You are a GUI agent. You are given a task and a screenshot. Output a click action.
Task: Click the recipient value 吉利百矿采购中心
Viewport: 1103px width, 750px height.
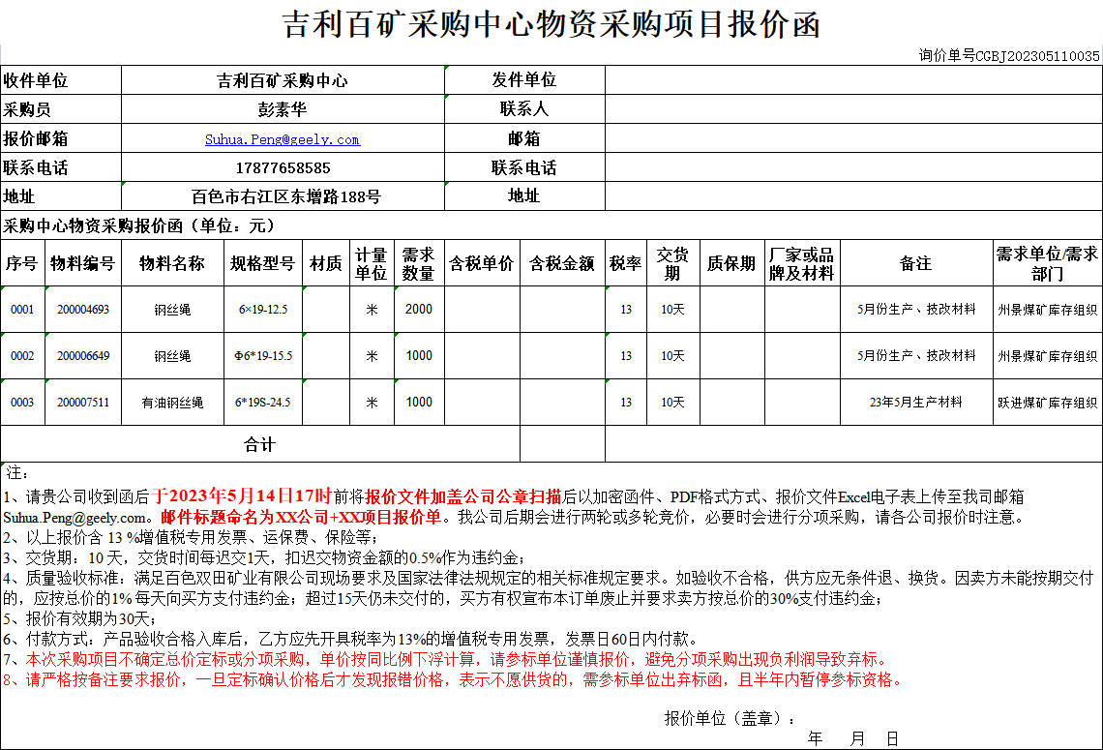(283, 81)
